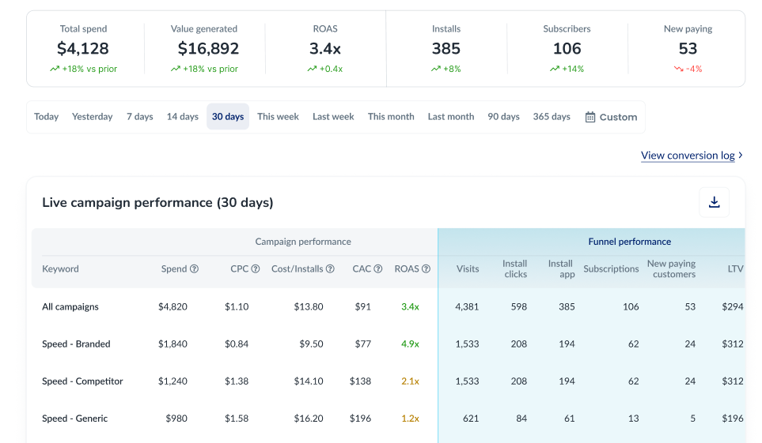Click the 4.9x ROAS value

410,344
